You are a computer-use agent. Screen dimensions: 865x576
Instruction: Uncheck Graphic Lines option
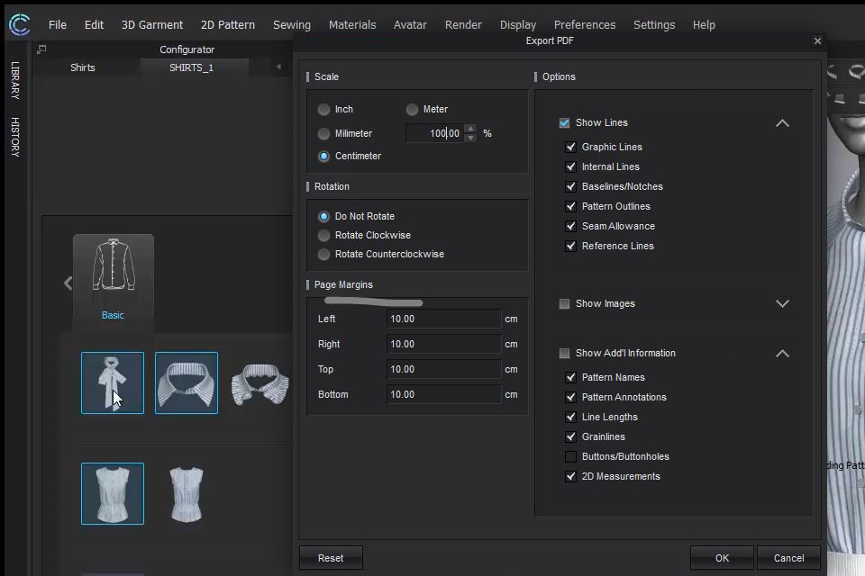[x=571, y=148]
